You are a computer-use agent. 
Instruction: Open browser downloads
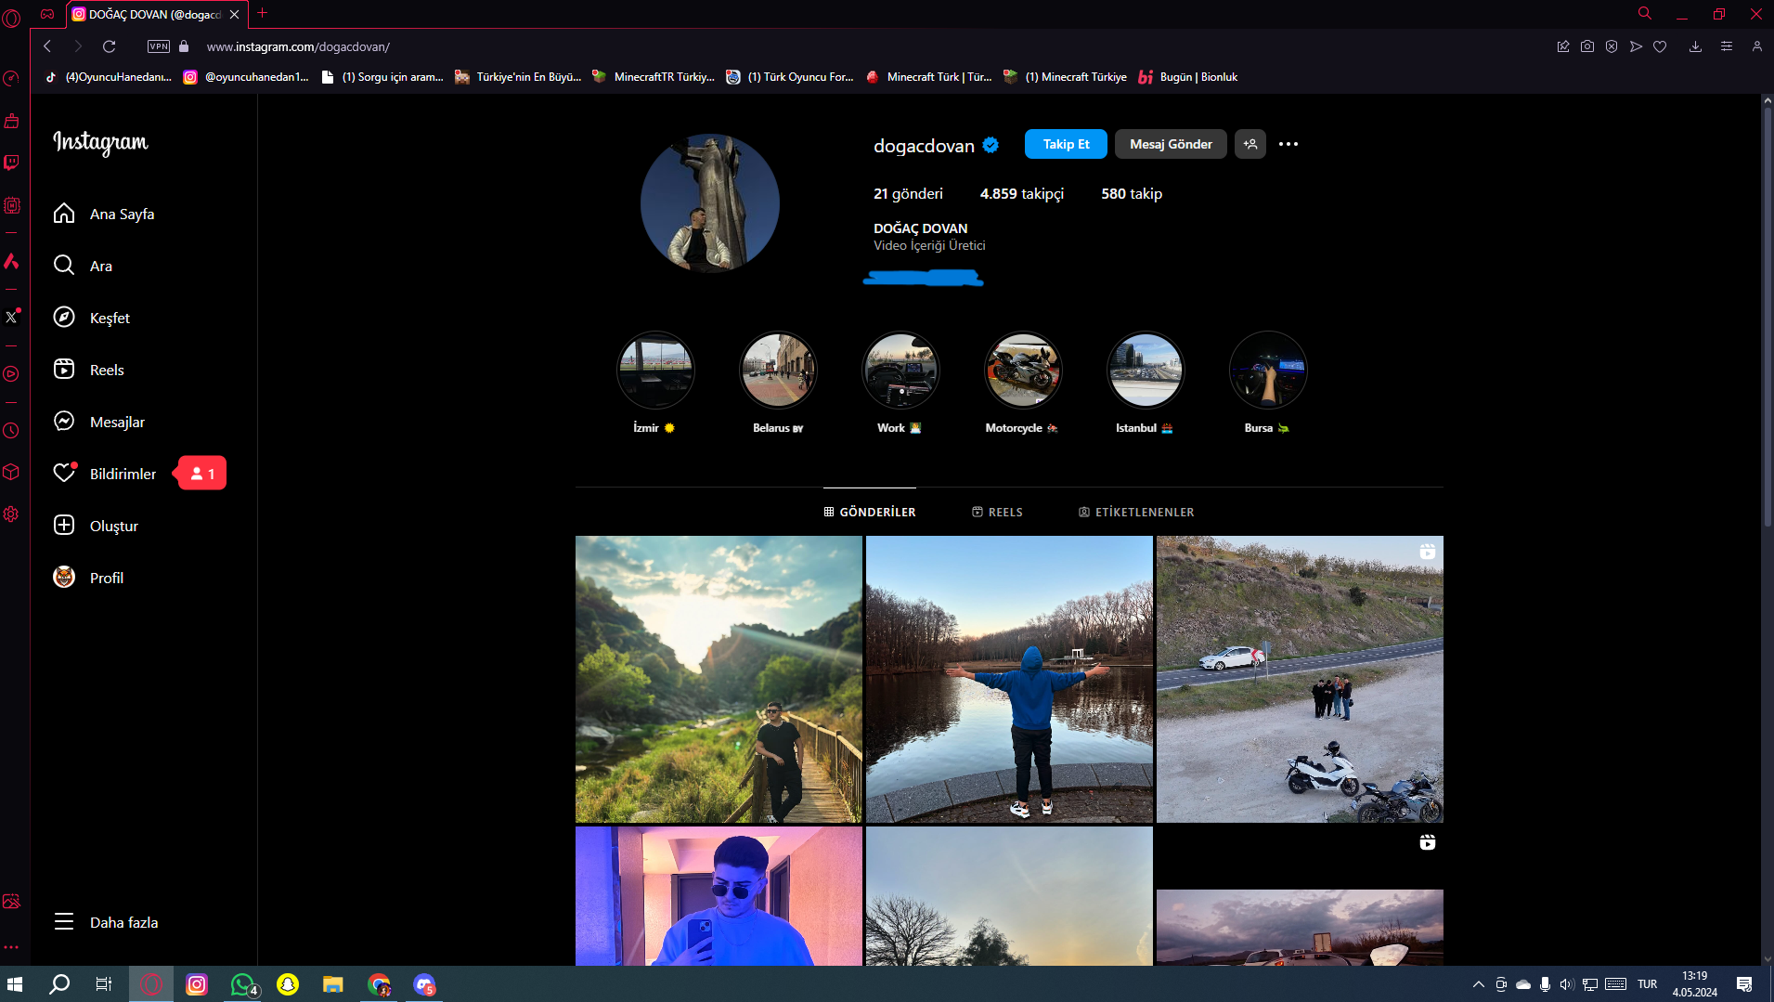tap(1695, 46)
